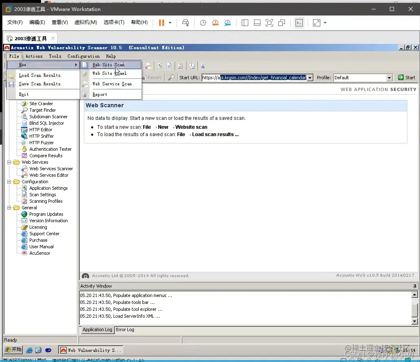Open the HTTP Sniffer tool
This screenshot has width=420, height=362.
point(41,136)
